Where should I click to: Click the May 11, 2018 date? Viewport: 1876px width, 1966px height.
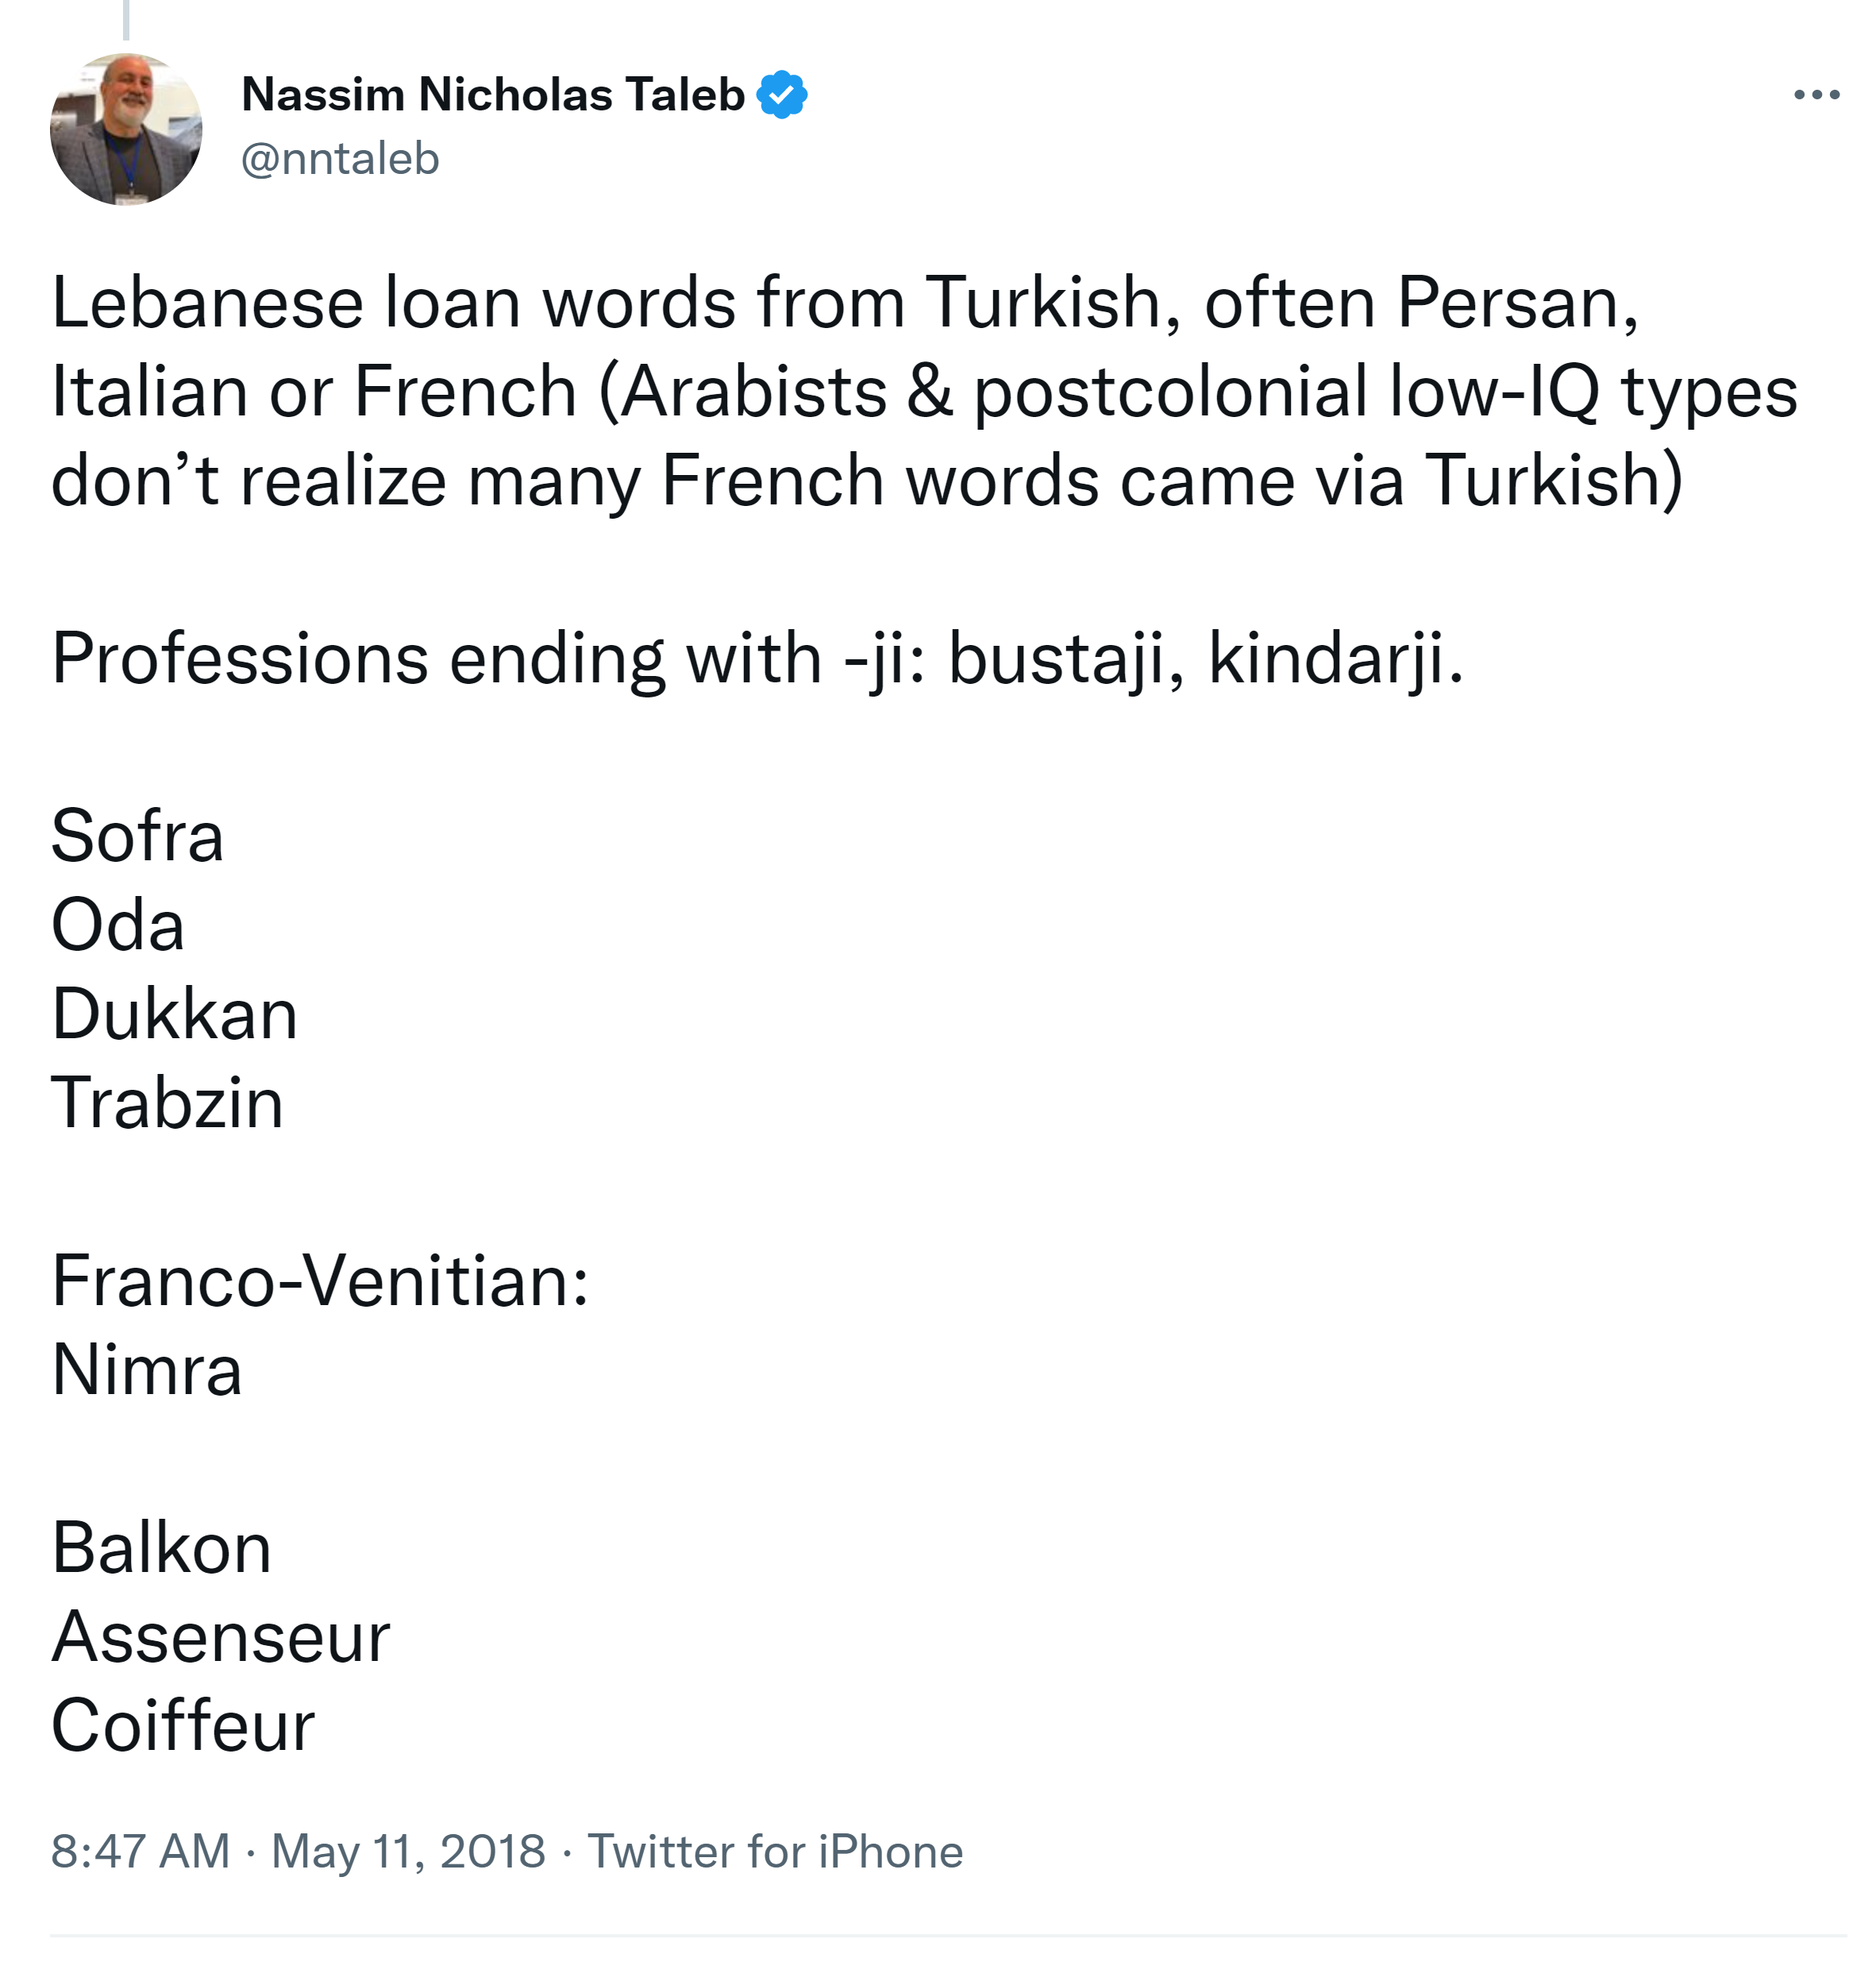tap(408, 1851)
